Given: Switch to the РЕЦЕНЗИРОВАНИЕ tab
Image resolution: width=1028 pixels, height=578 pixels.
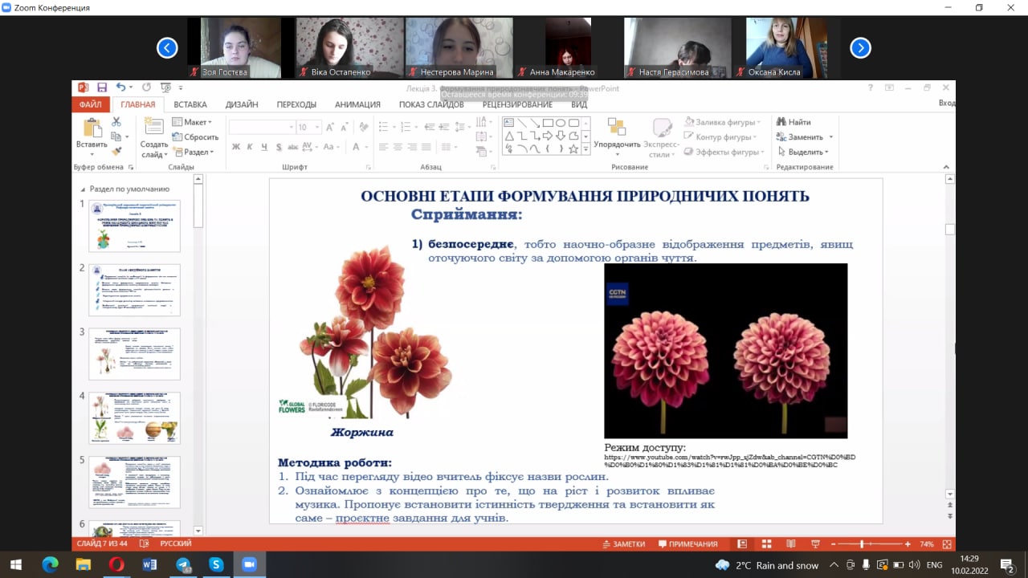Looking at the screenshot, I should 517,104.
